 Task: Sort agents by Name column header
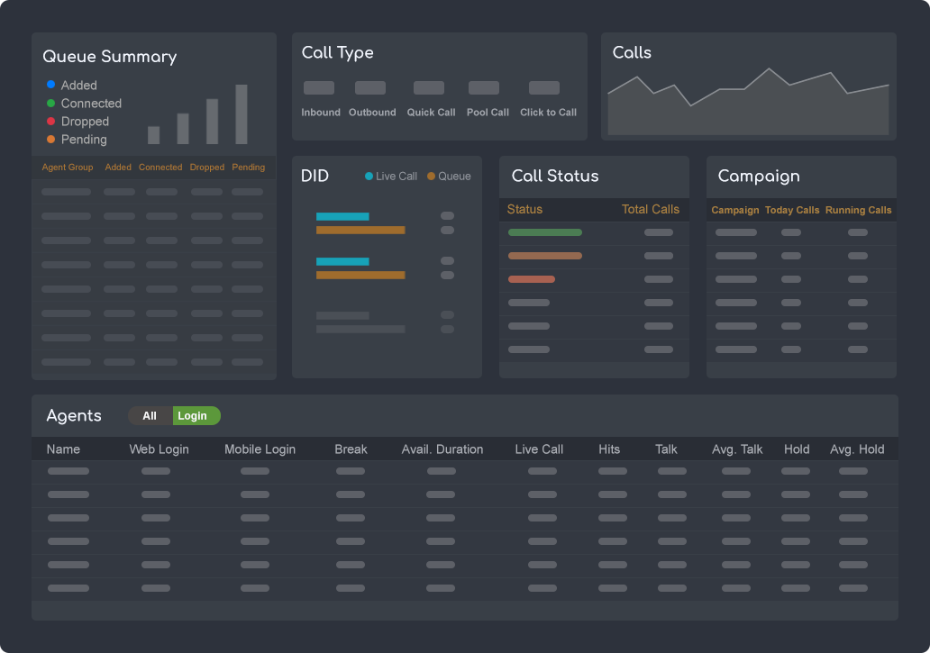63,449
